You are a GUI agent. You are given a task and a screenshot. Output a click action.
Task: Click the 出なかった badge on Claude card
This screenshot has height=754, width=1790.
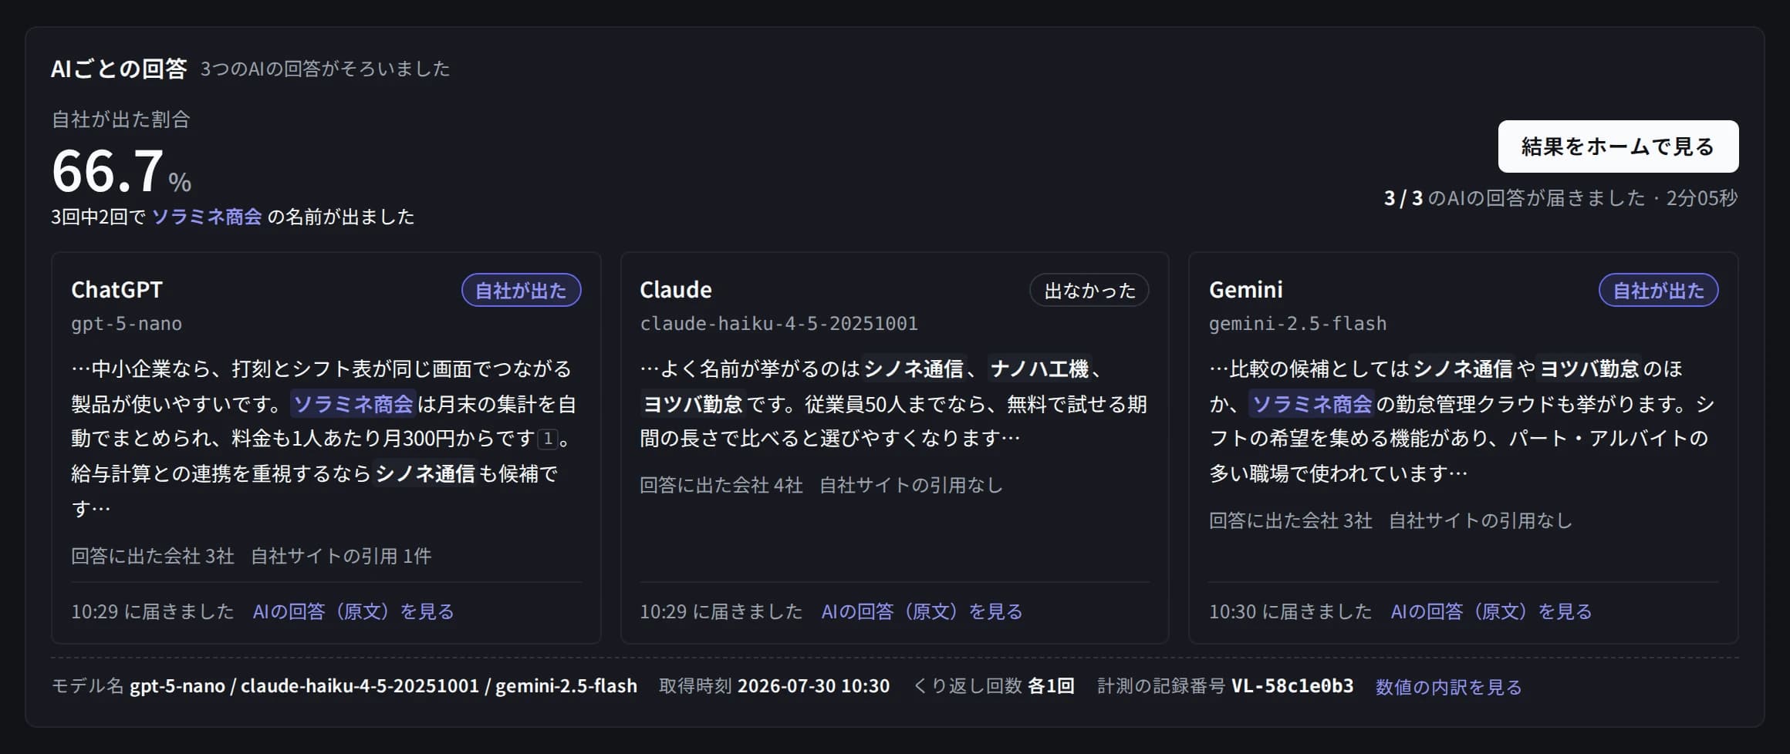1089,290
